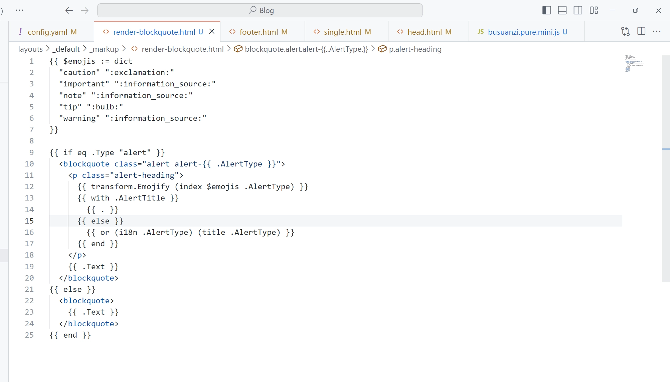Switch to the config.yaml tab

52,32
